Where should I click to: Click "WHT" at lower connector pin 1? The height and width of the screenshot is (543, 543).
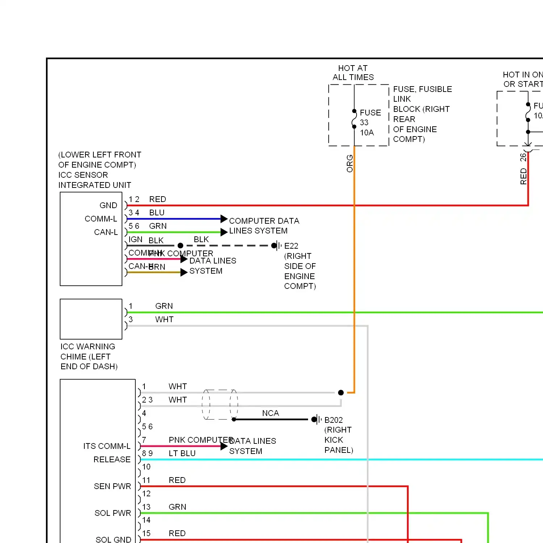click(x=178, y=386)
